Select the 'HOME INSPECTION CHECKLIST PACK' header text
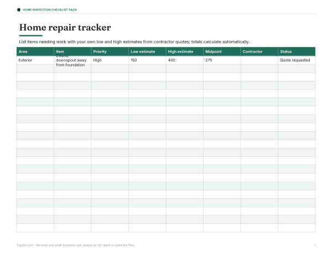The width and height of the screenshot is (332, 257). [x=50, y=10]
